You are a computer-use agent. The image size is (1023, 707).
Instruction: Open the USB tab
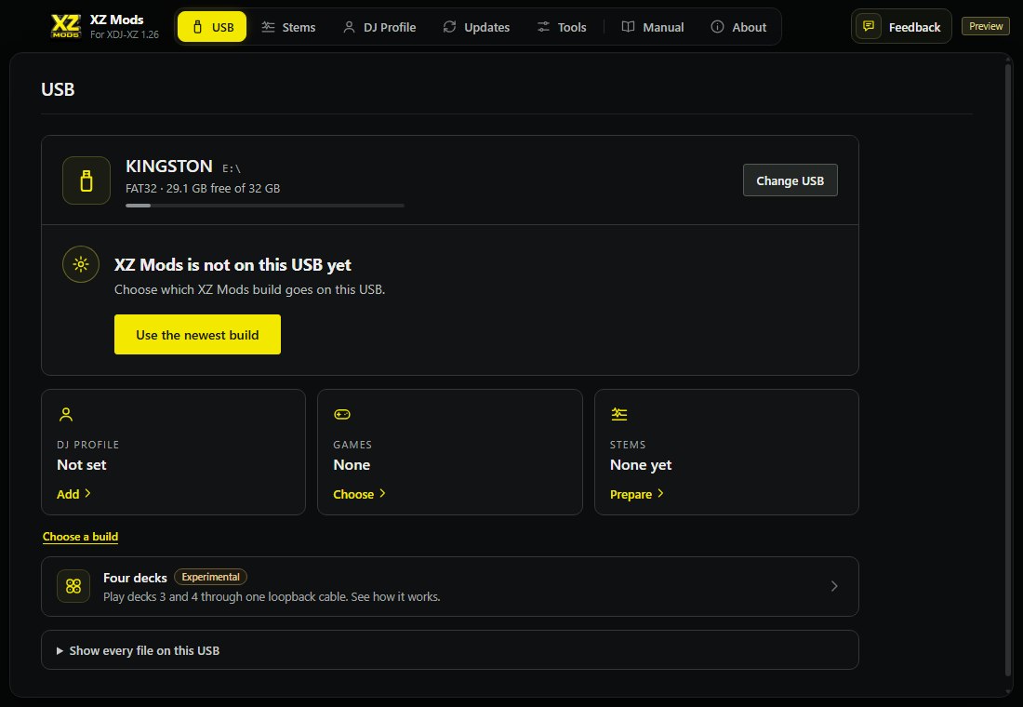212,27
